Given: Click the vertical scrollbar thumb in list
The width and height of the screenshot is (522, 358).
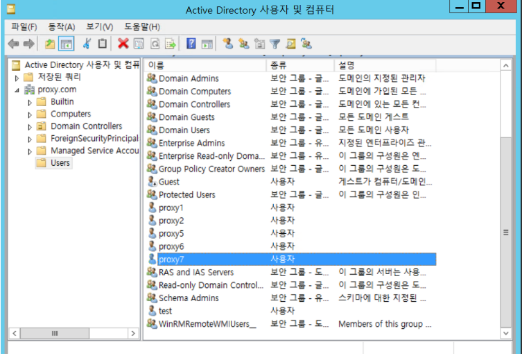Looking at the screenshot, I should (x=505, y=232).
